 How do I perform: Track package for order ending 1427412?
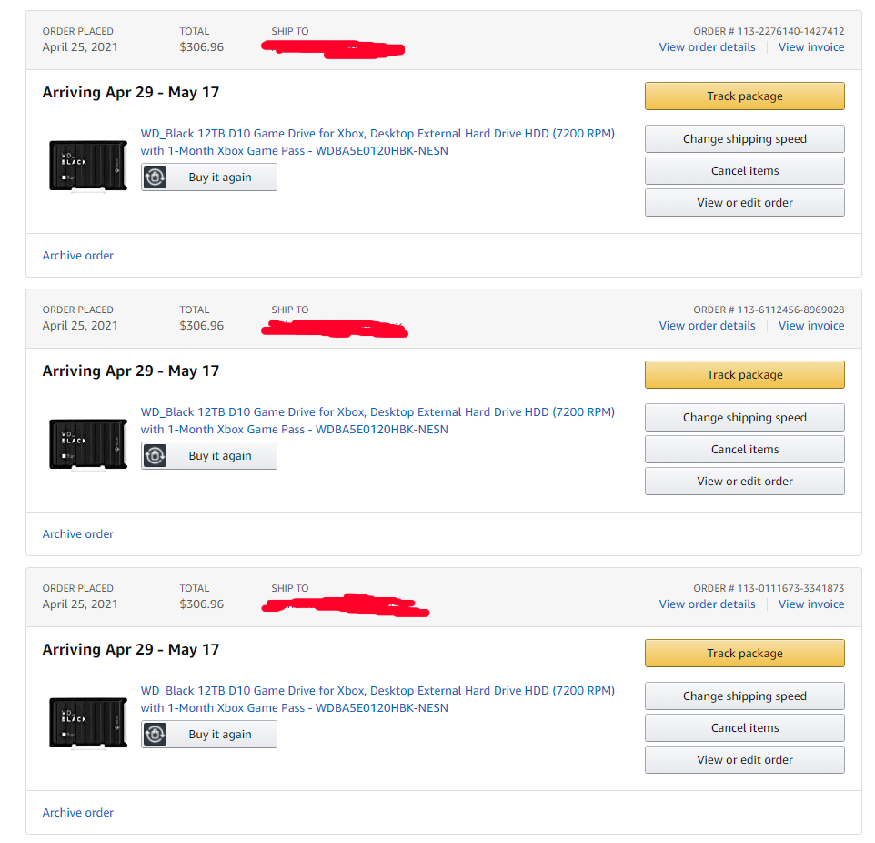click(x=744, y=96)
